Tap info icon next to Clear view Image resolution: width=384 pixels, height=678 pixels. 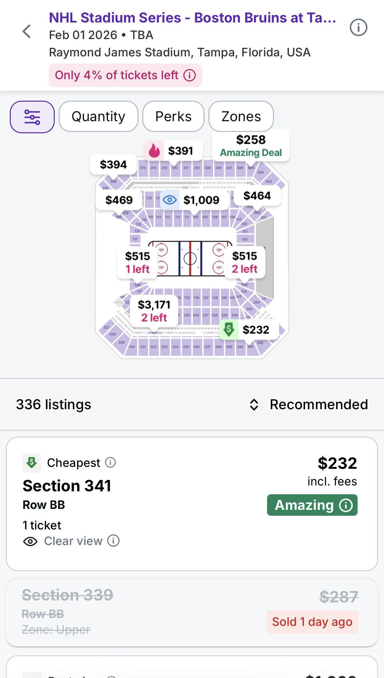(113, 541)
